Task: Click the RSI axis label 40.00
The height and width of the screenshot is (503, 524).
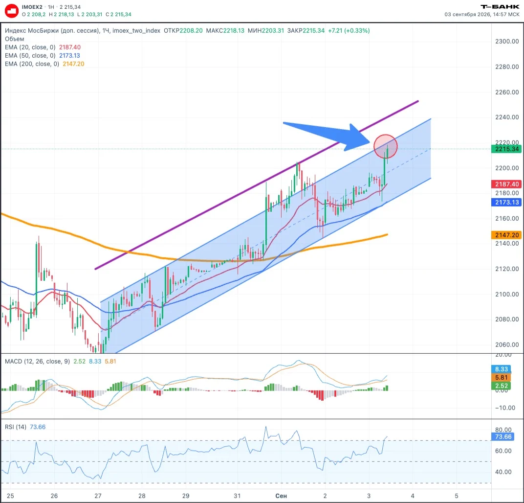Action: pos(503,472)
